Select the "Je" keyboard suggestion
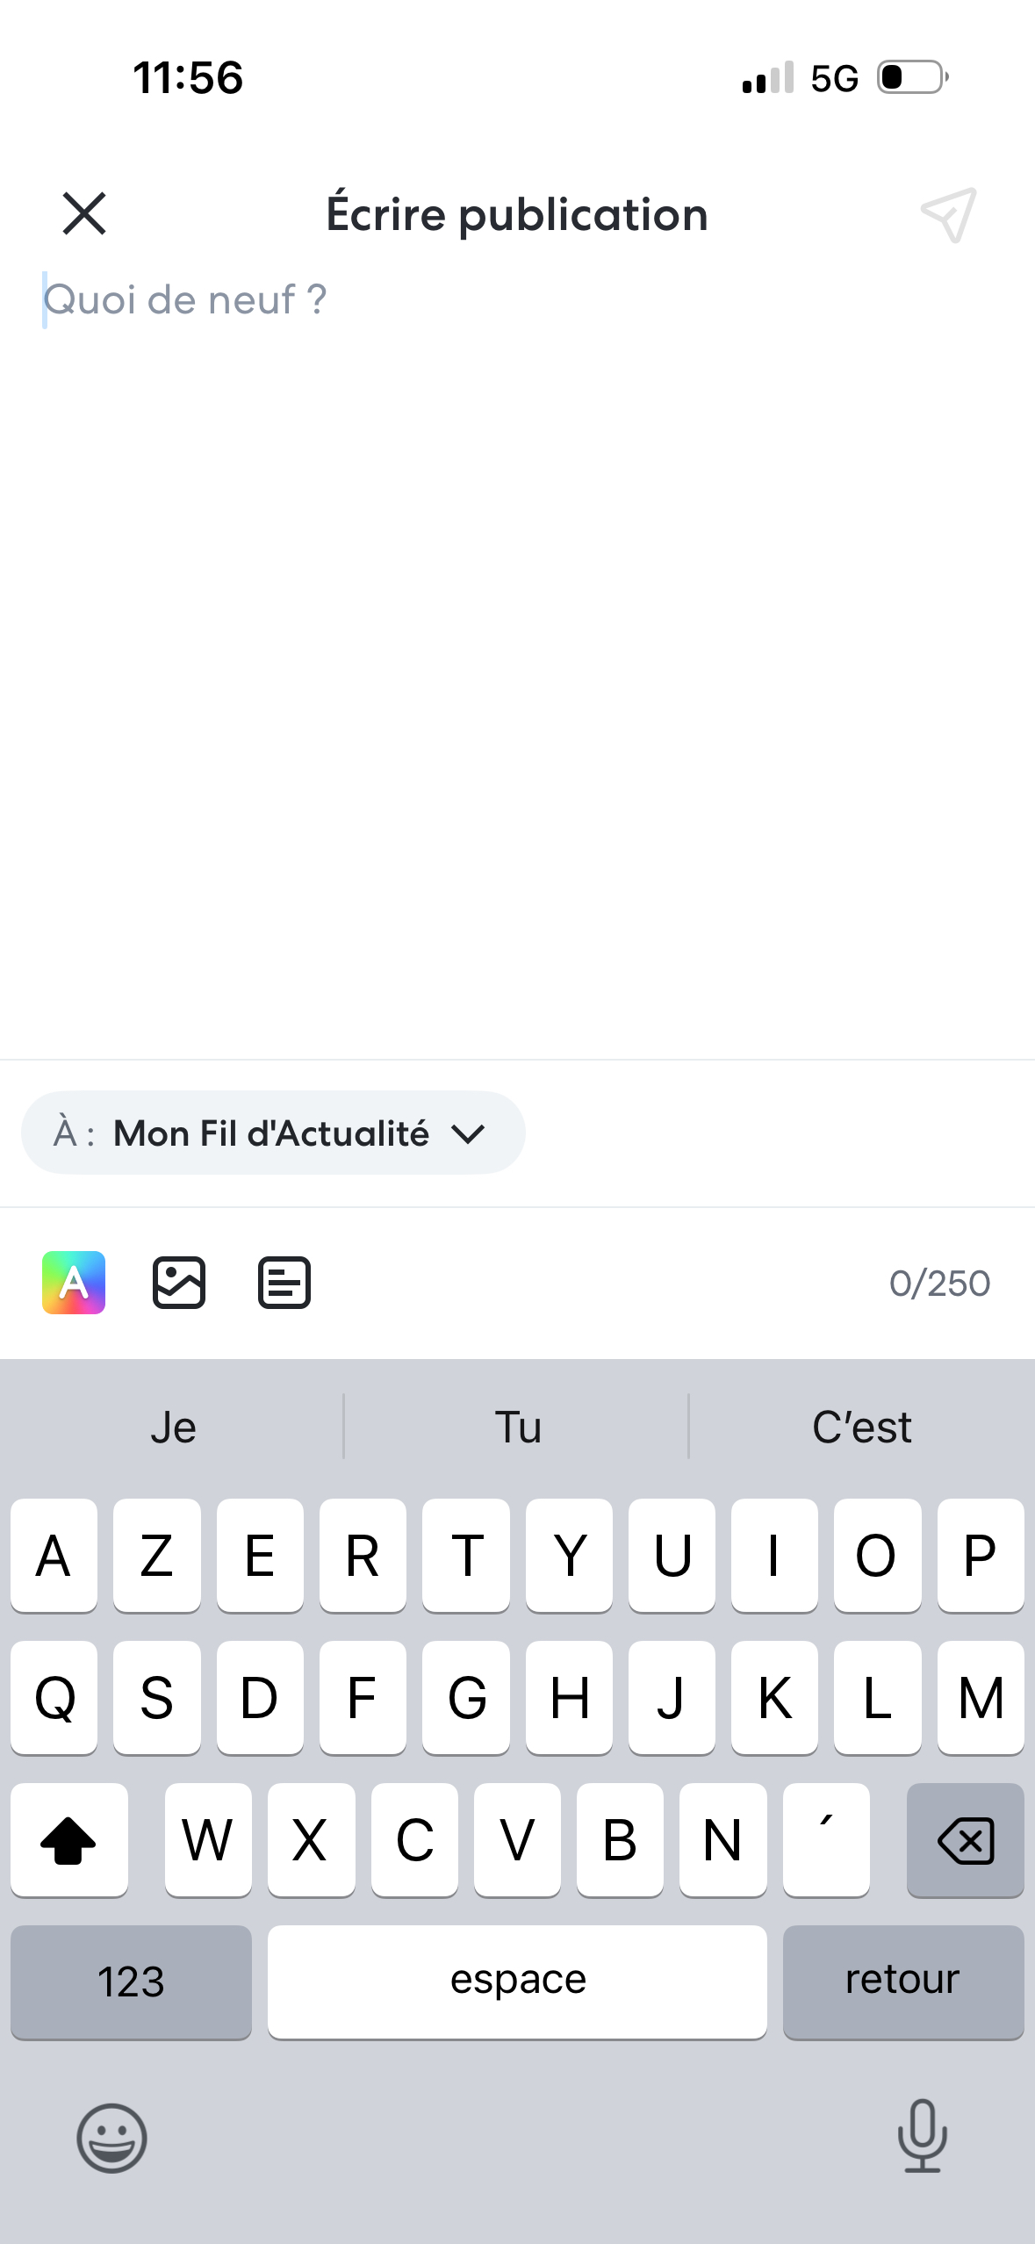The image size is (1035, 2244). (x=173, y=1428)
